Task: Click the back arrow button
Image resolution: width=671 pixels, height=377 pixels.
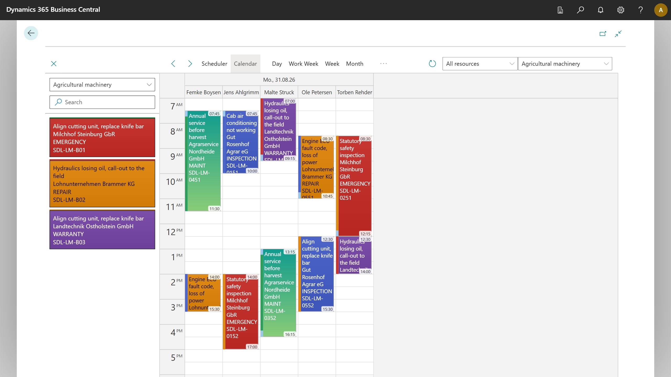Action: tap(31, 33)
